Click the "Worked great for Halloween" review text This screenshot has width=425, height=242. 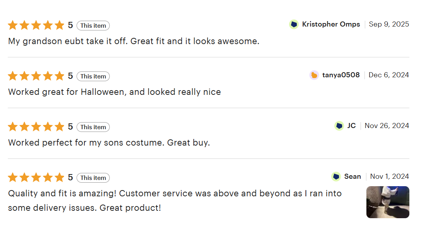click(x=114, y=92)
